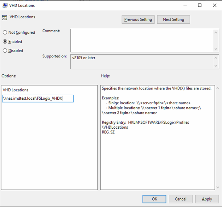The width and height of the screenshot is (222, 207).
Task: Choose the Disabled radio option
Action: [5, 51]
